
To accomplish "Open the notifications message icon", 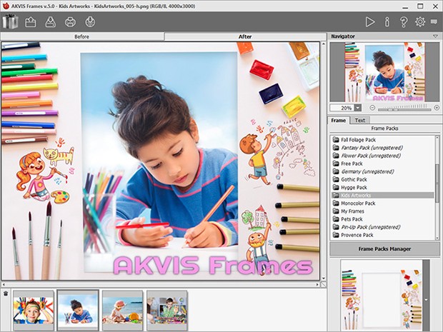I will [x=434, y=21].
